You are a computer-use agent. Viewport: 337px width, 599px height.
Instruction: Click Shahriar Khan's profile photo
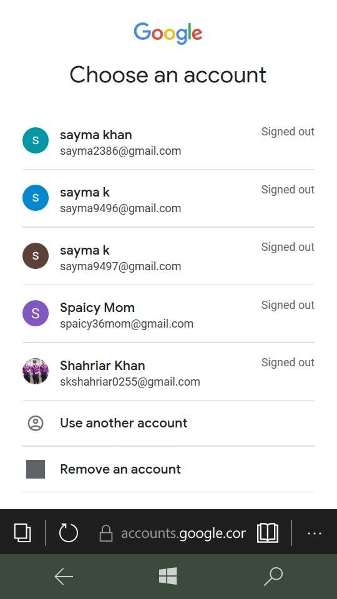36,371
